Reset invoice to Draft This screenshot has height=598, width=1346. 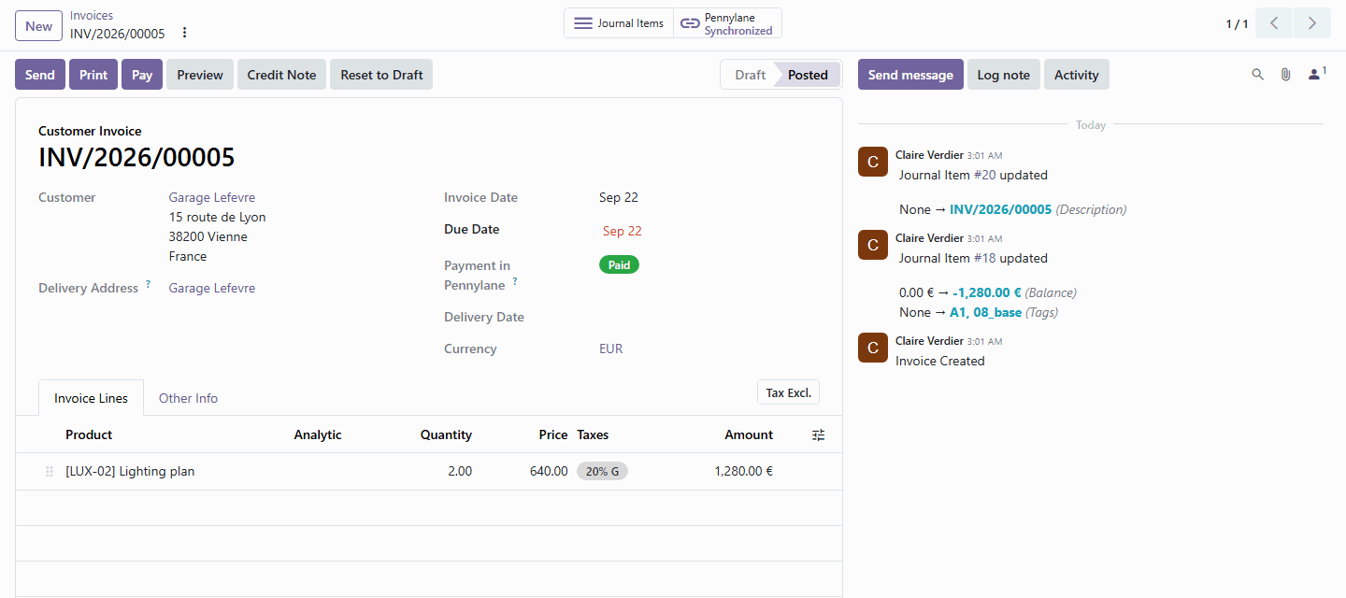381,75
